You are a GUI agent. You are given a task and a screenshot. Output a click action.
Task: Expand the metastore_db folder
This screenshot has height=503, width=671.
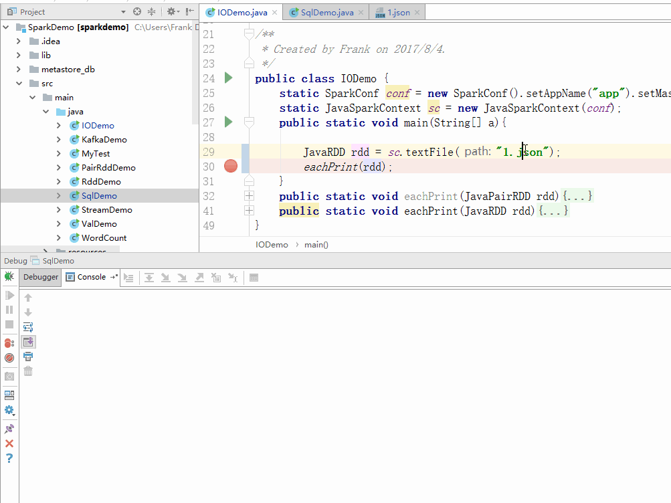coord(19,70)
